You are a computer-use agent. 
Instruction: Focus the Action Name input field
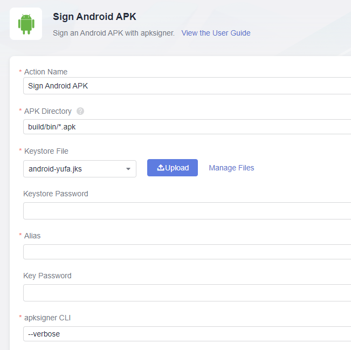[x=187, y=86]
